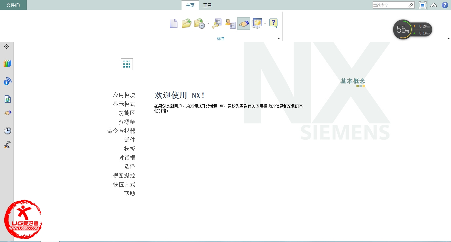Screen dimensions: 451x242
Task: Open resource bar options gear icon
Action: [6, 47]
